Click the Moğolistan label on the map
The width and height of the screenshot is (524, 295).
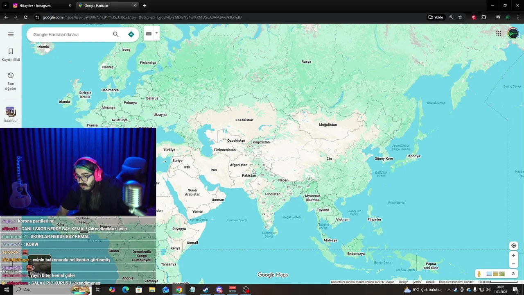[327, 125]
